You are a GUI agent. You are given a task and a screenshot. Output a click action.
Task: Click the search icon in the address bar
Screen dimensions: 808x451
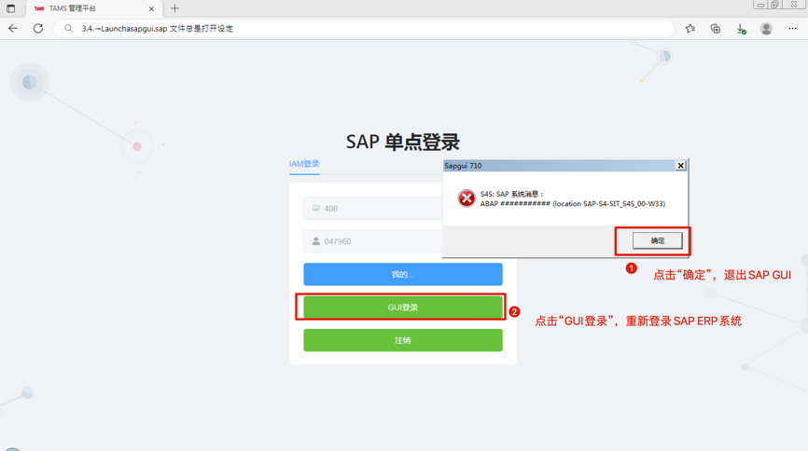[x=68, y=28]
